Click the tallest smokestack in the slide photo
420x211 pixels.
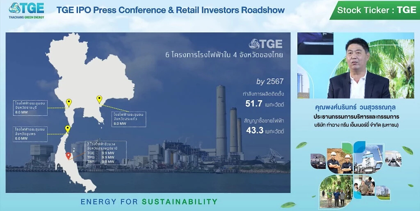pos(221,121)
